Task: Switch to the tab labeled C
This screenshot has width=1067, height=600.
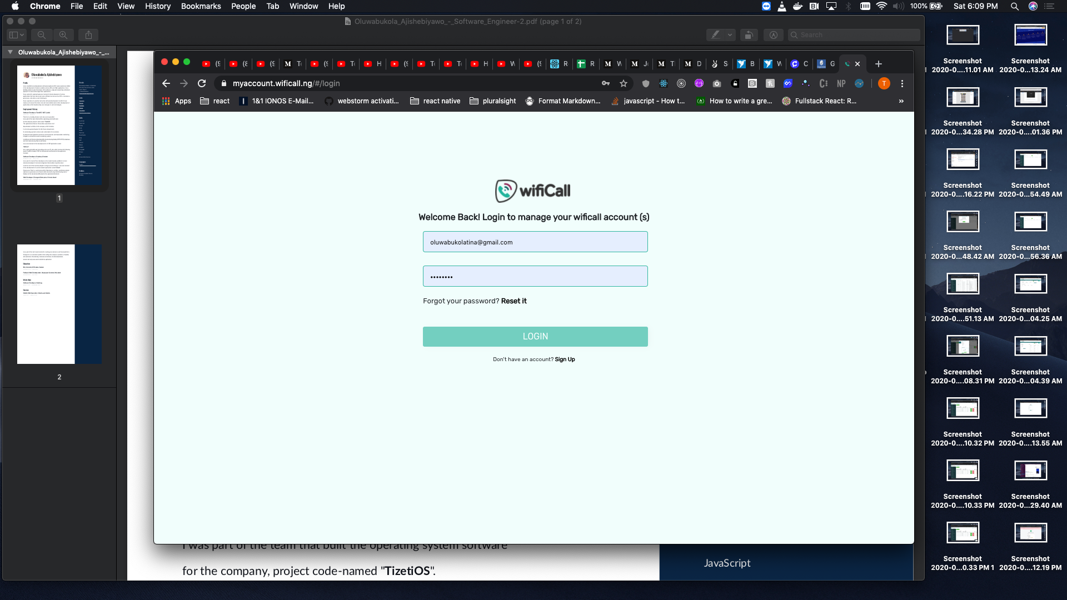Action: coord(799,64)
